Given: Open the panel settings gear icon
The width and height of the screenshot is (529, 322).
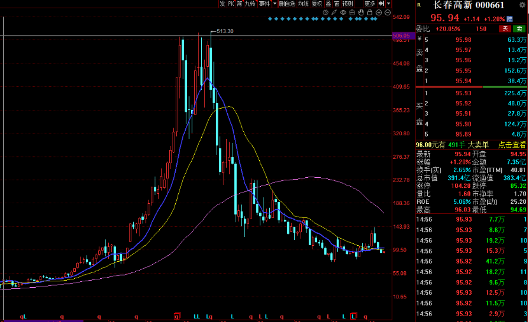Looking at the screenshot, I should point(522,5).
